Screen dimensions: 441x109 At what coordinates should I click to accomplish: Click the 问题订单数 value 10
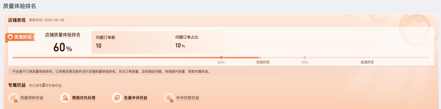coord(99,46)
